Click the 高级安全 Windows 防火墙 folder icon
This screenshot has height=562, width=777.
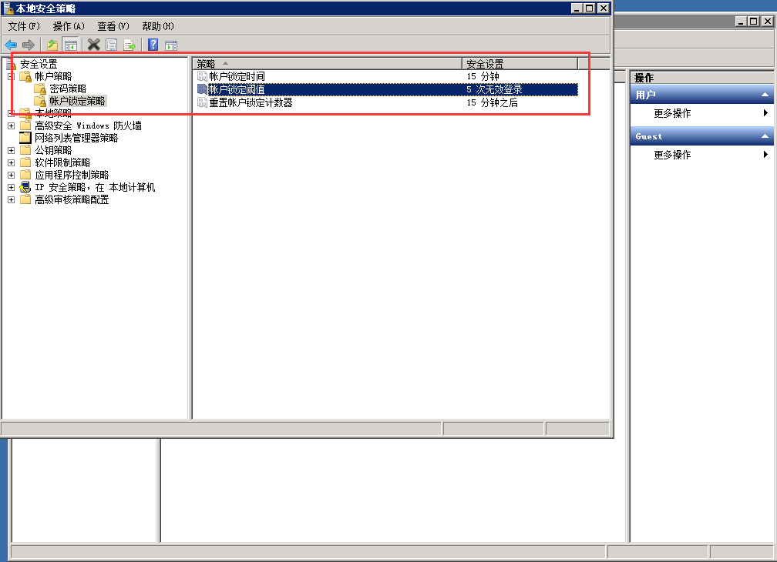(25, 125)
